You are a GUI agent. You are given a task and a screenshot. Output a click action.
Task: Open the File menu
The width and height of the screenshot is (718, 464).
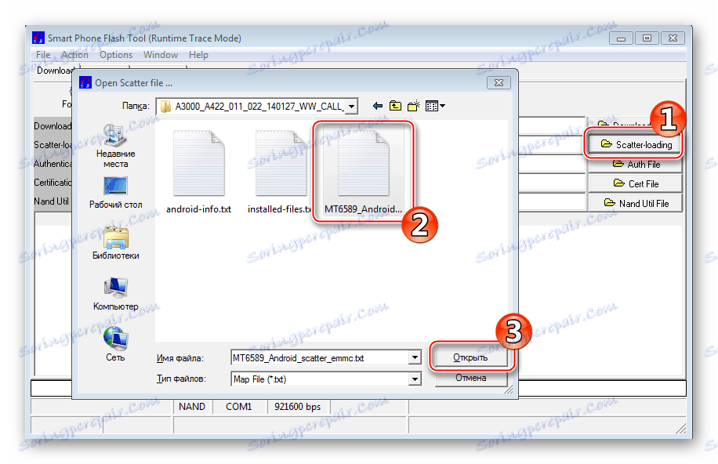coord(43,55)
